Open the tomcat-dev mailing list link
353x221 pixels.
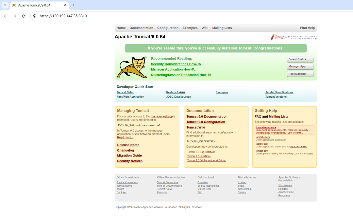261,151
